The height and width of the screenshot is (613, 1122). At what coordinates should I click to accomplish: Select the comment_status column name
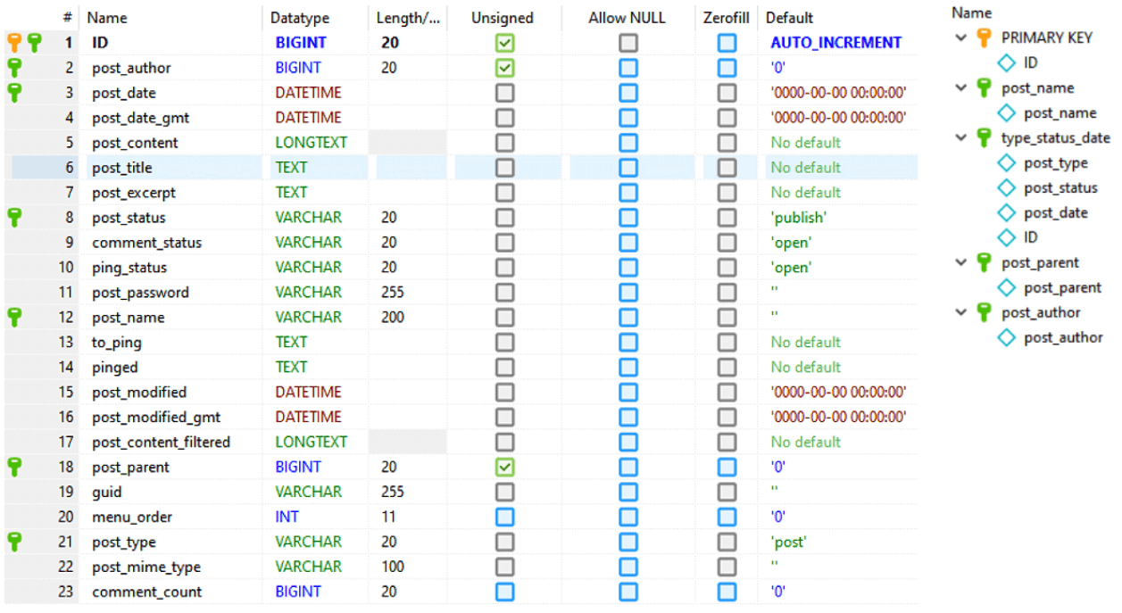[x=147, y=243]
